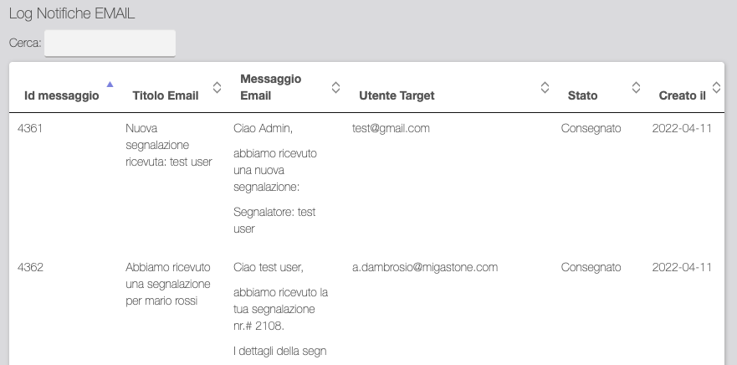
Task: Click Consegnato status in row 4361
Action: (x=591, y=129)
